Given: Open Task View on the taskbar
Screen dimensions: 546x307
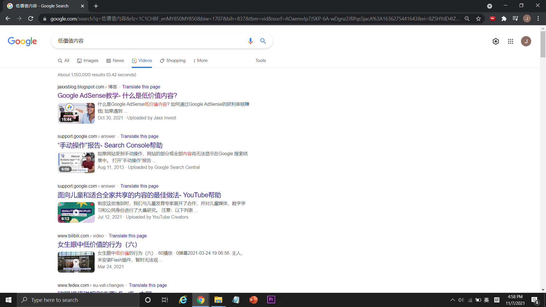Looking at the screenshot, I should 165,300.
